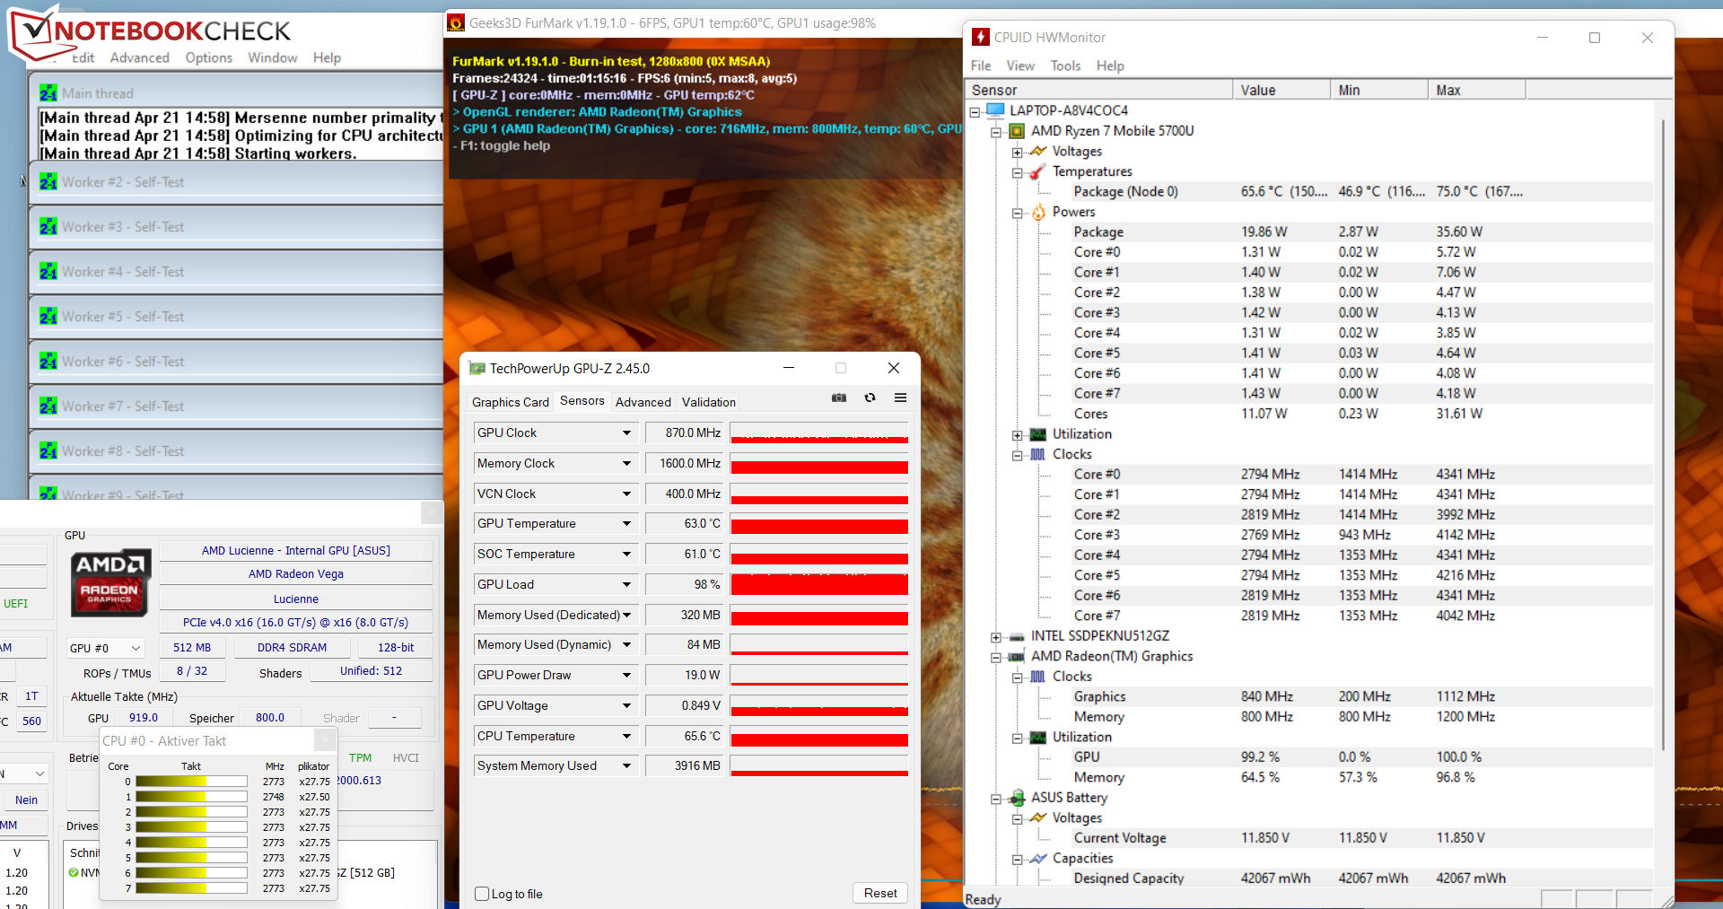This screenshot has width=1723, height=909.
Task: Click the Worker #8 Self-Test window icon
Action: [x=48, y=451]
